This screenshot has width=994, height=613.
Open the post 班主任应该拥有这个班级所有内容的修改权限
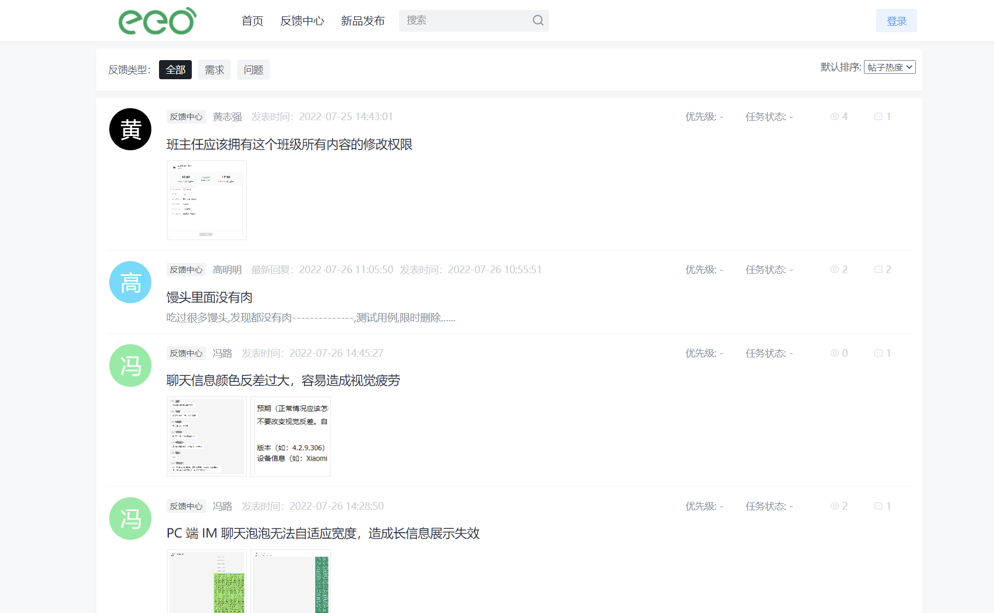289,145
